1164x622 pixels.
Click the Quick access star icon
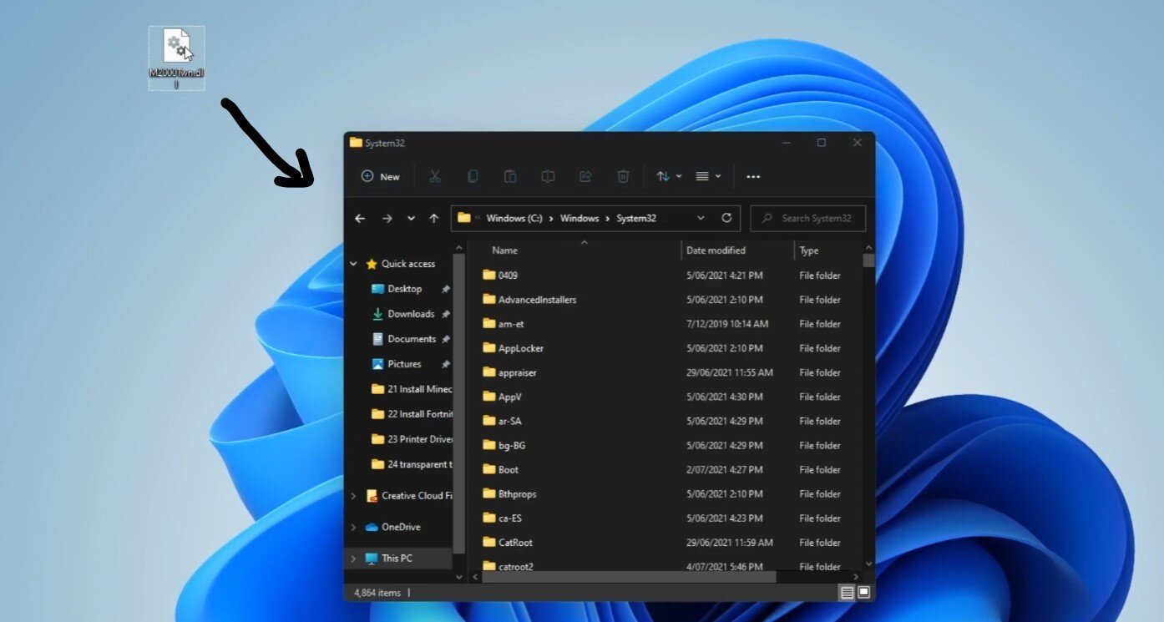[x=372, y=264]
